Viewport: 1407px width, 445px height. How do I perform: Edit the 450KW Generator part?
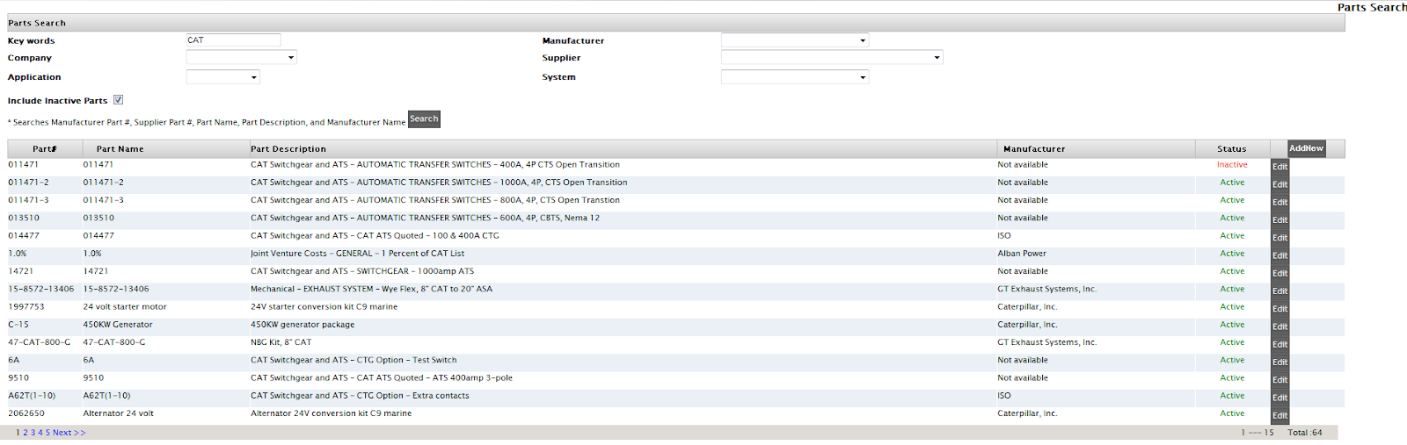coord(1279,327)
